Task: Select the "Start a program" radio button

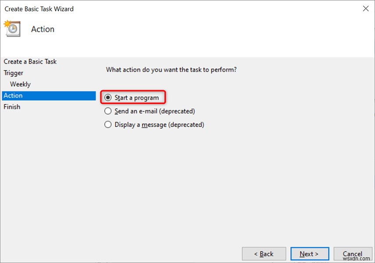Action: pos(108,97)
